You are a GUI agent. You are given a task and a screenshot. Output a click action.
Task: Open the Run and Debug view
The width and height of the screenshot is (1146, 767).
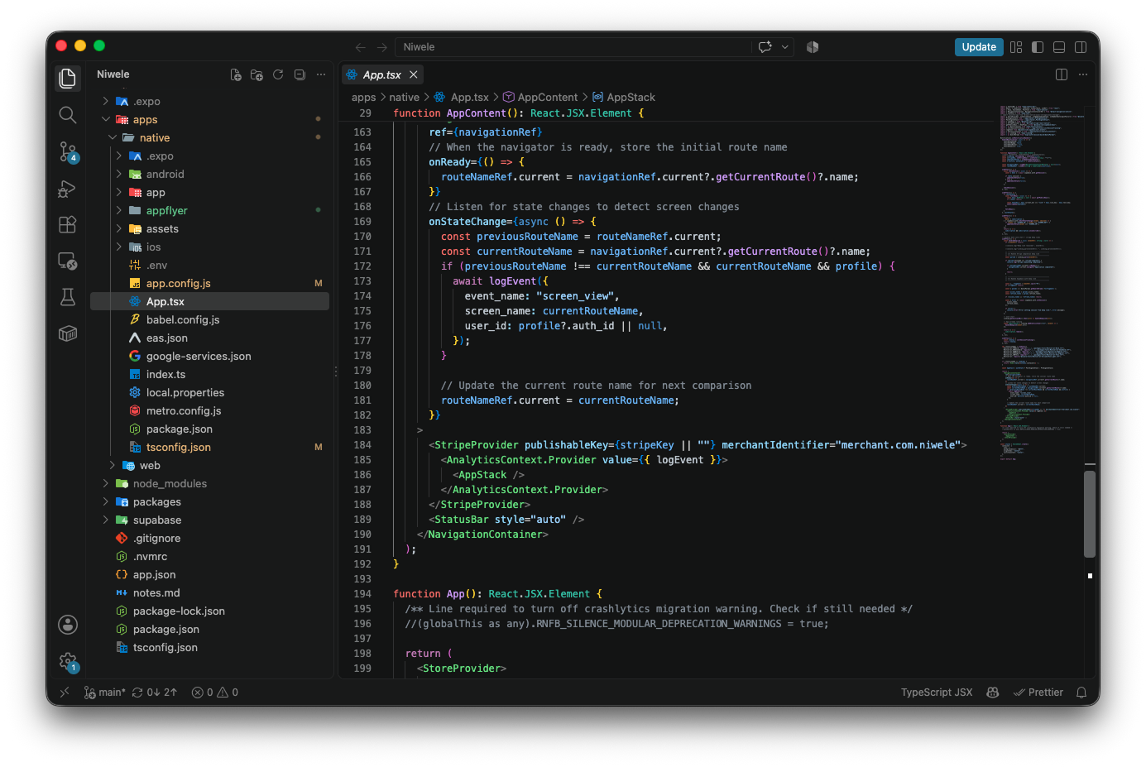[x=68, y=189]
